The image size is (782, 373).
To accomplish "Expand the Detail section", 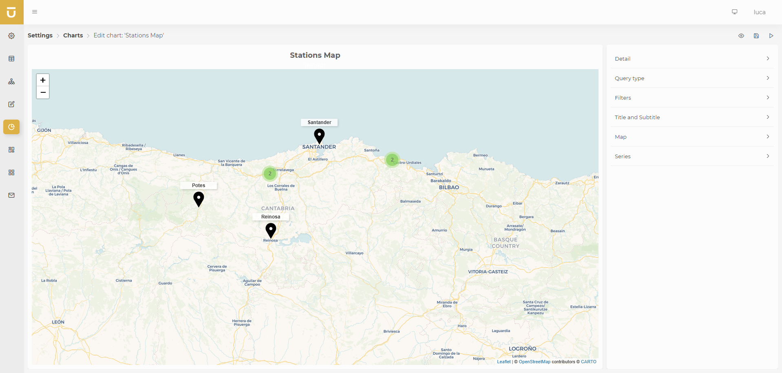I will pyautogui.click(x=692, y=59).
